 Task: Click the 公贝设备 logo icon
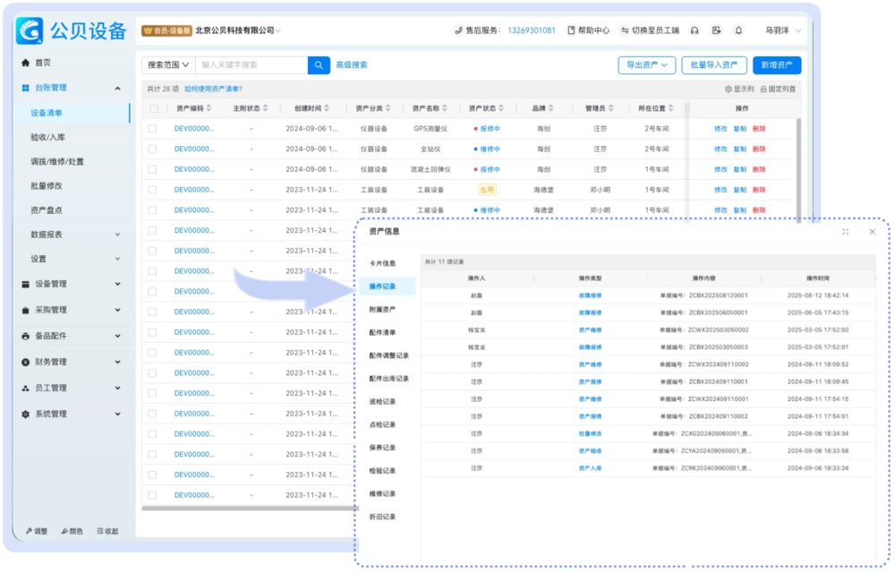pyautogui.click(x=30, y=30)
